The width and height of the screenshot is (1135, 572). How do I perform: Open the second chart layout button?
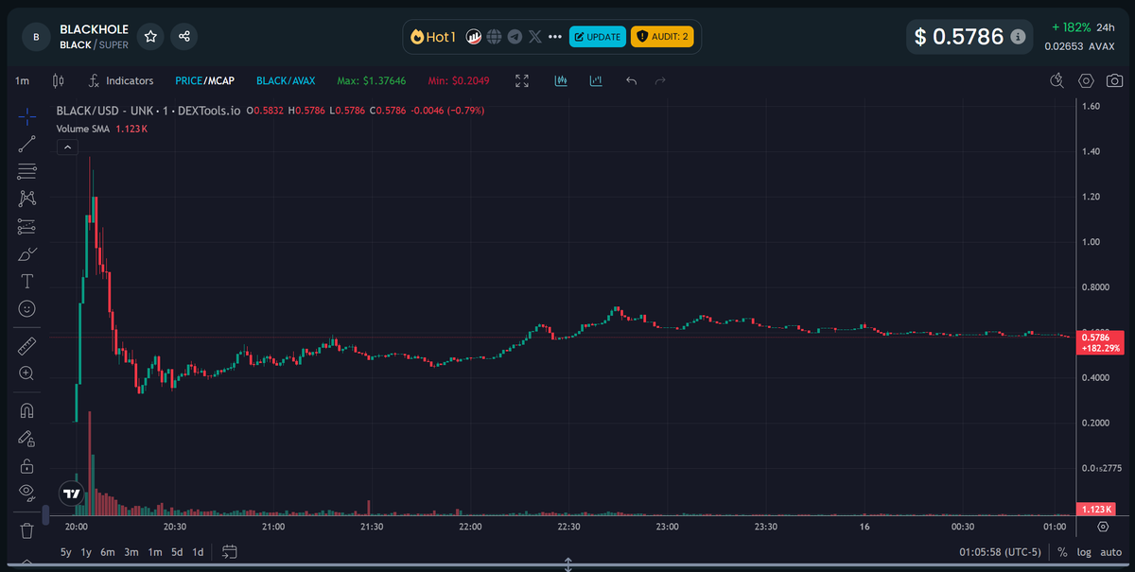point(596,81)
